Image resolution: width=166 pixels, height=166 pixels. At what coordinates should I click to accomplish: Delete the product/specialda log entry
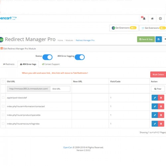[161, 115]
